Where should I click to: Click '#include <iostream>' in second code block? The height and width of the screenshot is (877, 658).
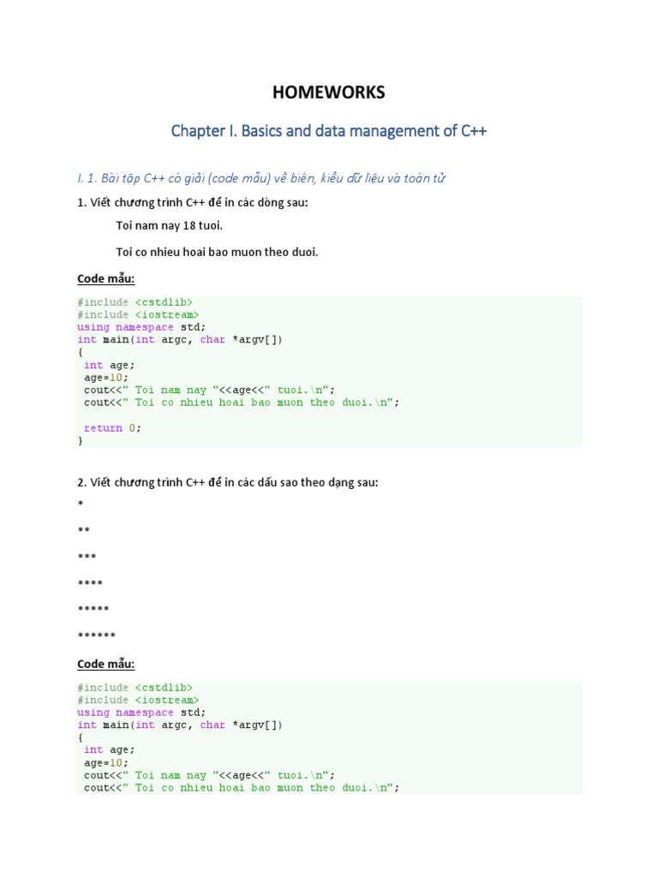pos(138,701)
